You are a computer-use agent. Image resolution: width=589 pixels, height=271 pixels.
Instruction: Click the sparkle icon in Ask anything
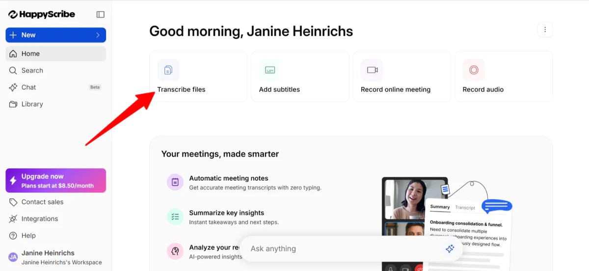click(450, 249)
